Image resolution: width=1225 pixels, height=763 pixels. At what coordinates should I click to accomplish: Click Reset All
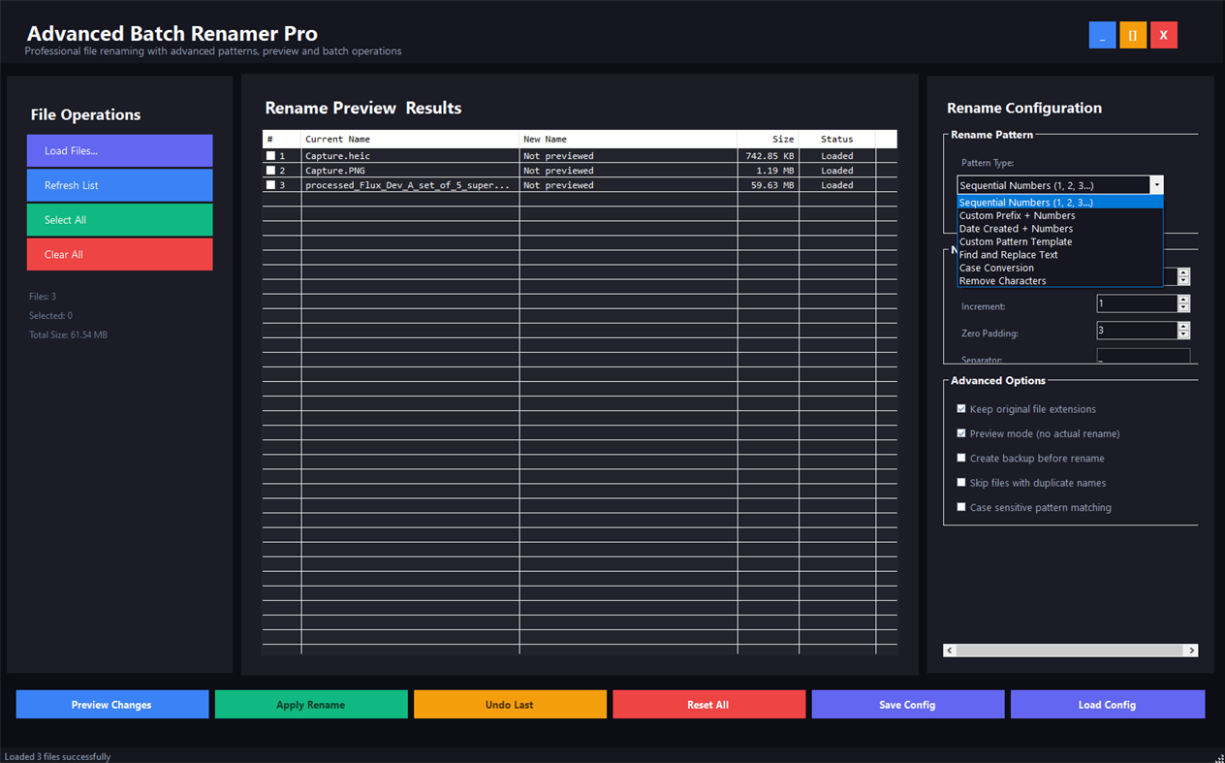pyautogui.click(x=708, y=704)
